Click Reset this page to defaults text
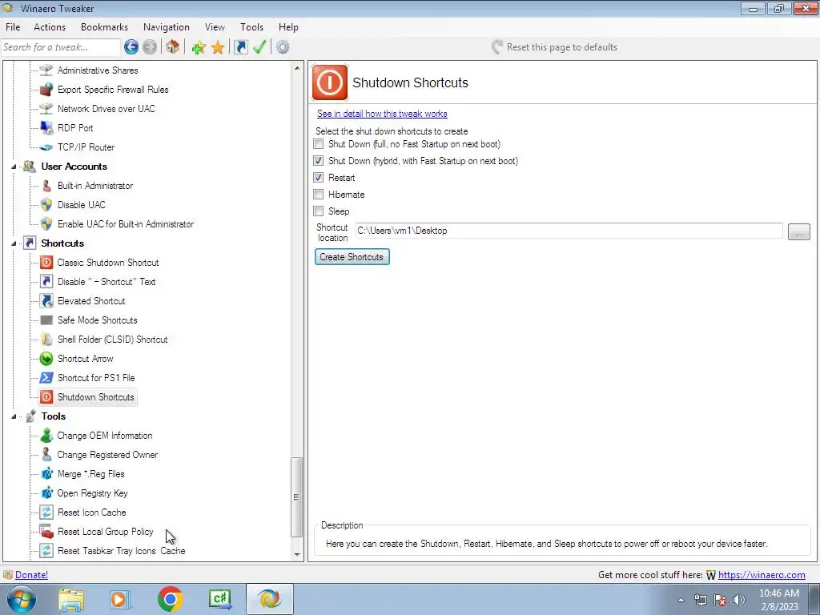The image size is (820, 615). [x=561, y=47]
